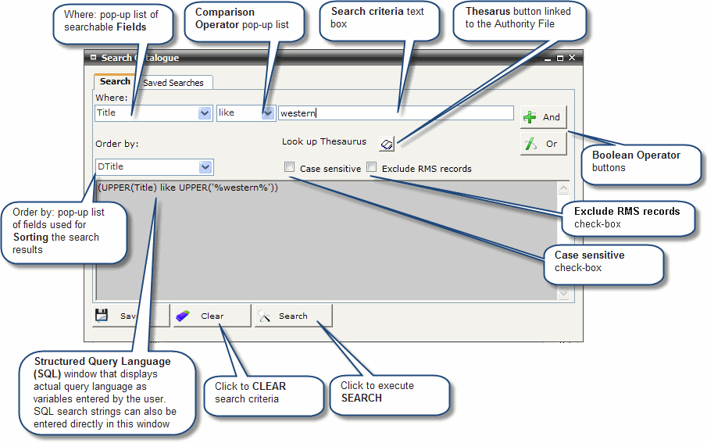
Task: Click the Search Catalogue window title icon
Action: pos(94,58)
